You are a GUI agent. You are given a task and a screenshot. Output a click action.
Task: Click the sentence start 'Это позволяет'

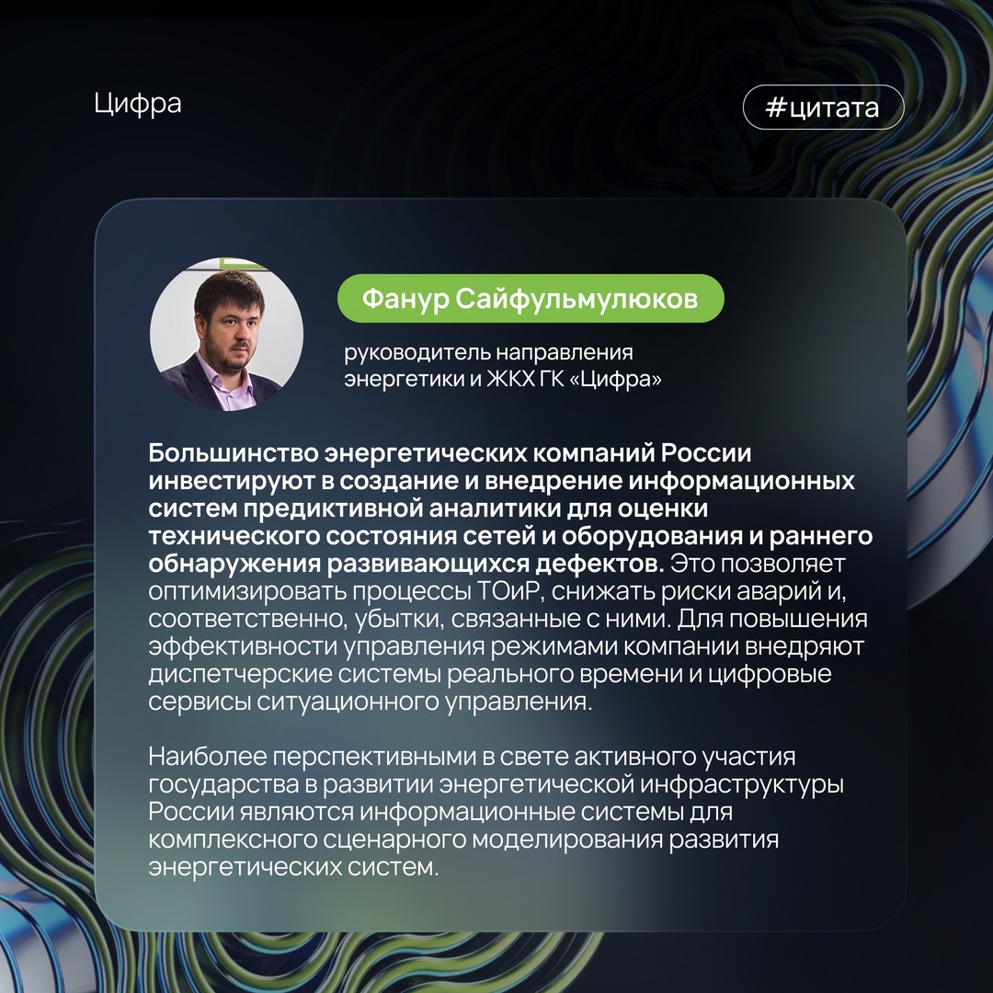pyautogui.click(x=758, y=564)
